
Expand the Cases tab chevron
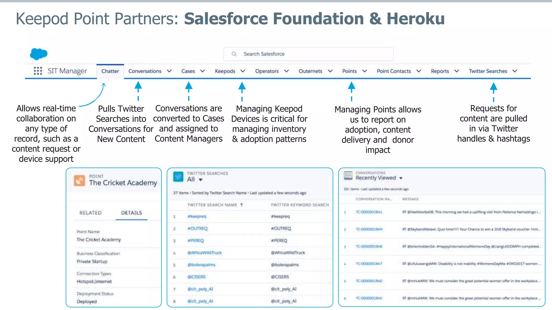[202, 71]
